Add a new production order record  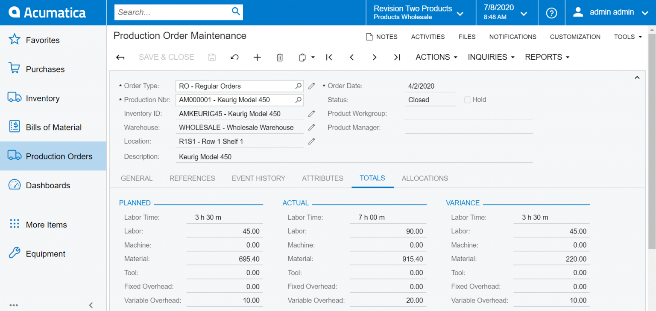pyautogui.click(x=257, y=57)
